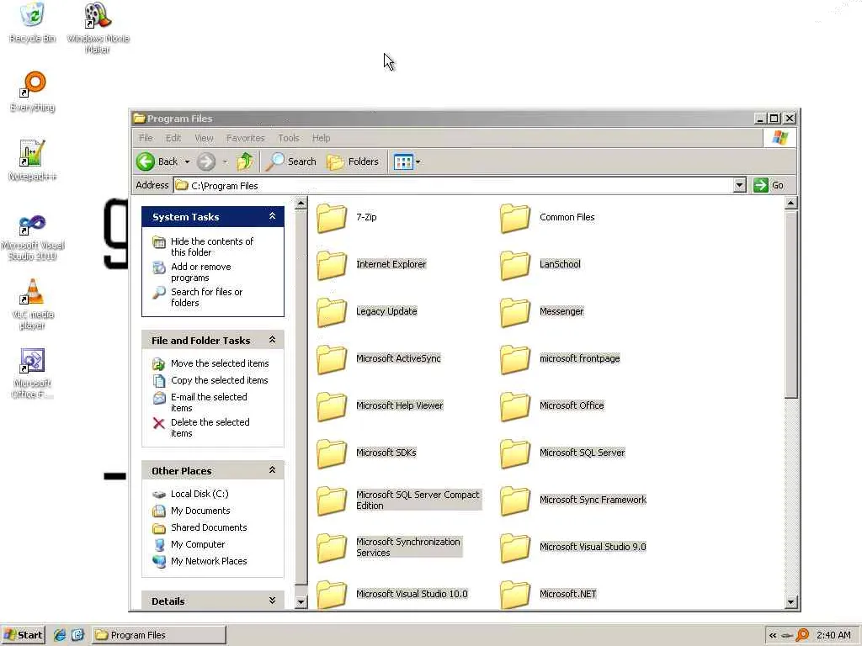Open the Back history dropdown arrow
The width and height of the screenshot is (862, 646).
point(187,162)
